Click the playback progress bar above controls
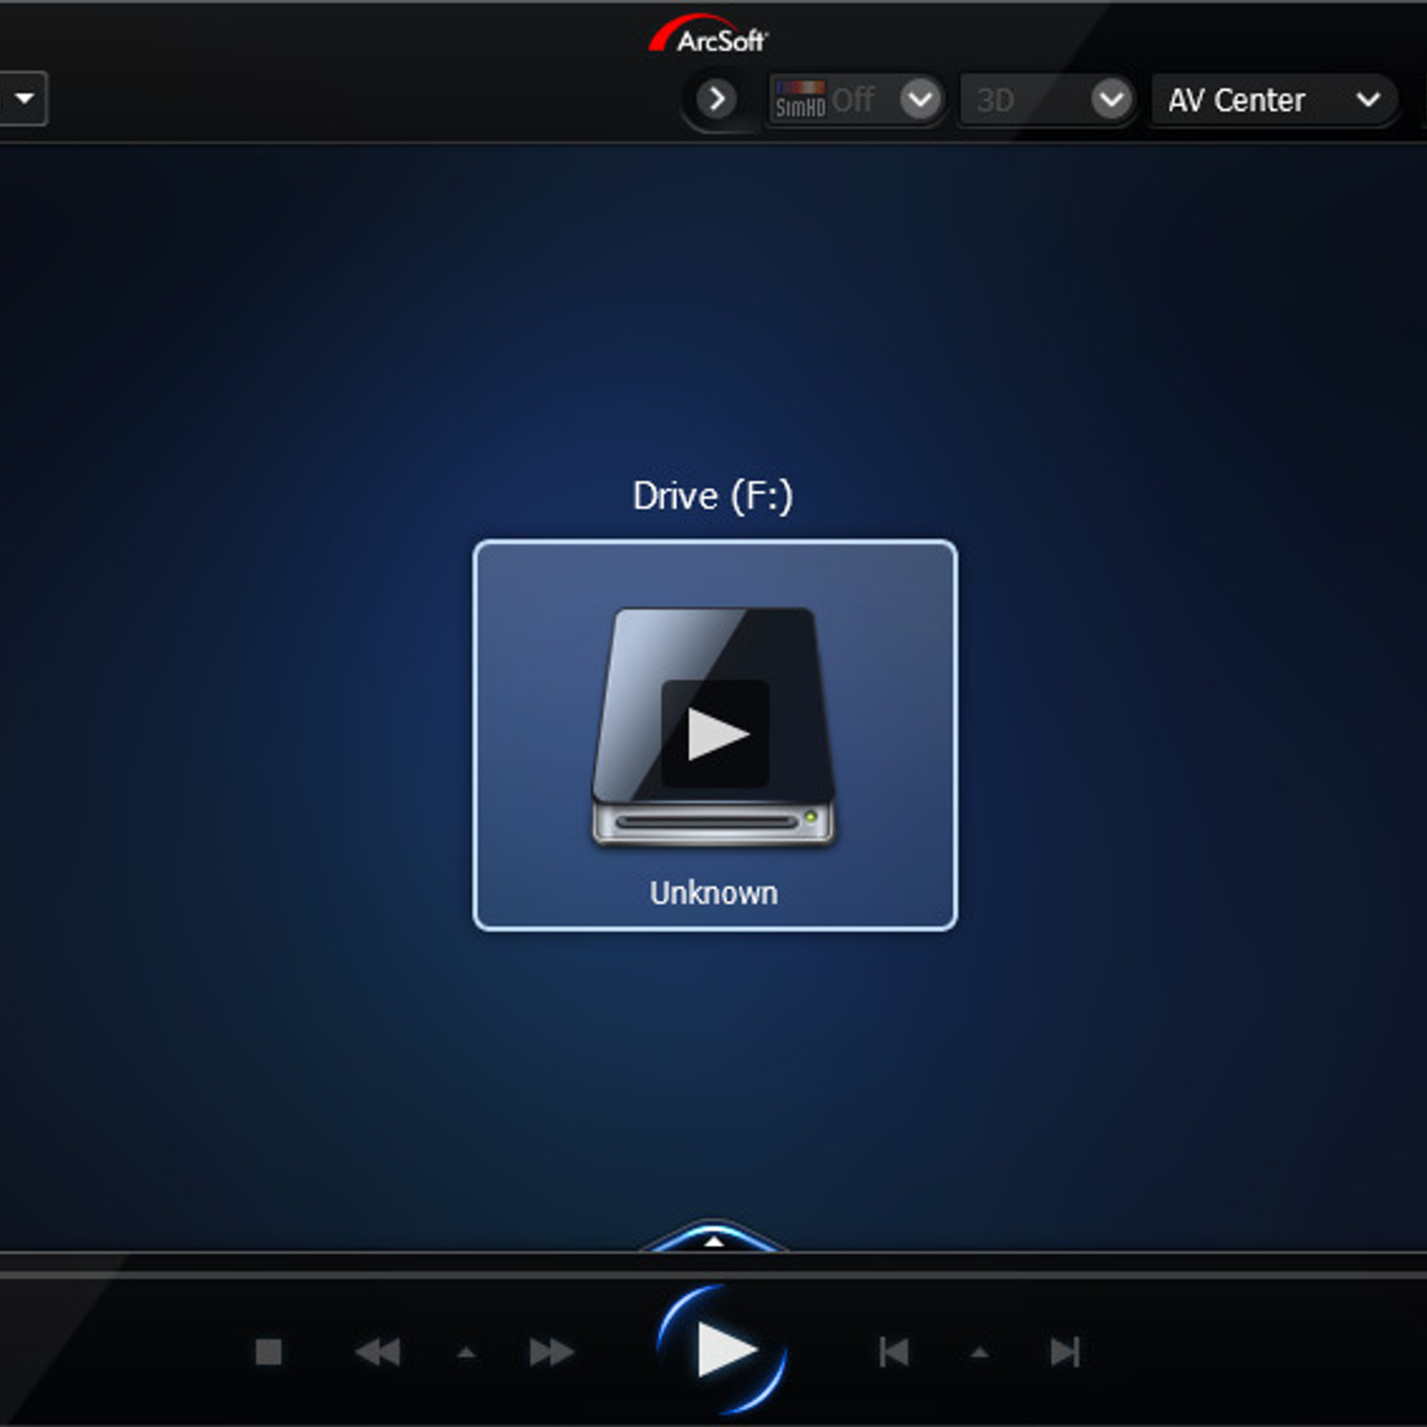The image size is (1427, 1427). coord(713,1274)
